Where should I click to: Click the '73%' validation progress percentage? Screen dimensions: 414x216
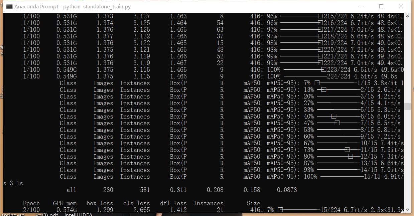click(x=309, y=150)
